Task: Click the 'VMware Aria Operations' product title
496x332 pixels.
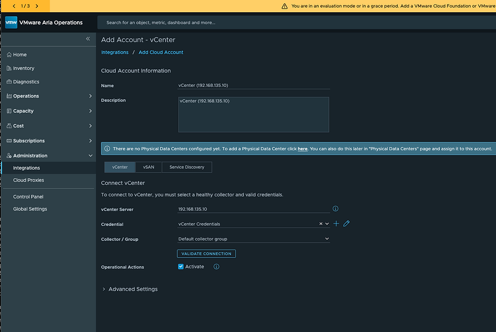Action: [51, 22]
